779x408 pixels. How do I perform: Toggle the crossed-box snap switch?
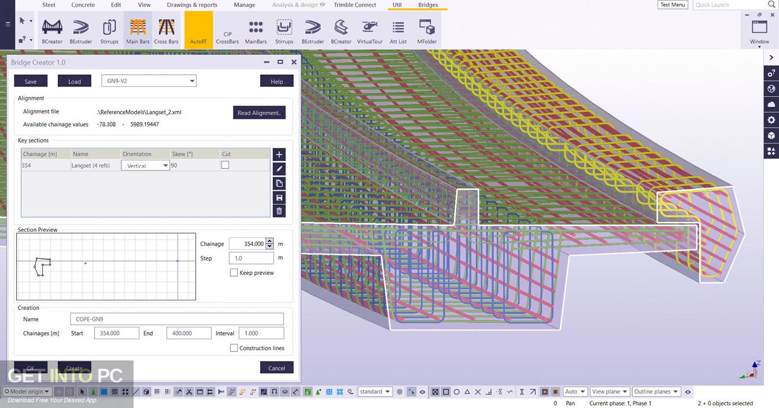click(x=435, y=392)
